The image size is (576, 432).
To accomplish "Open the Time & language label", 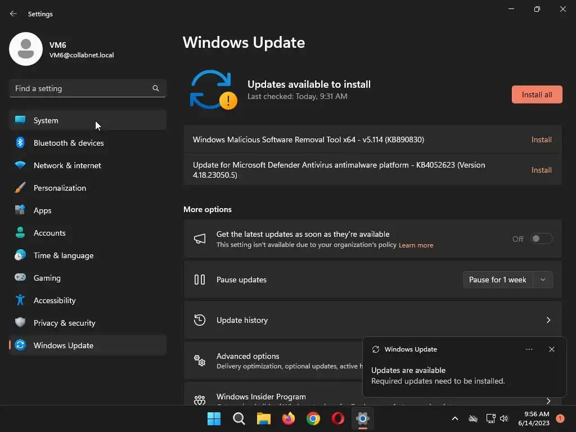I will point(64,255).
